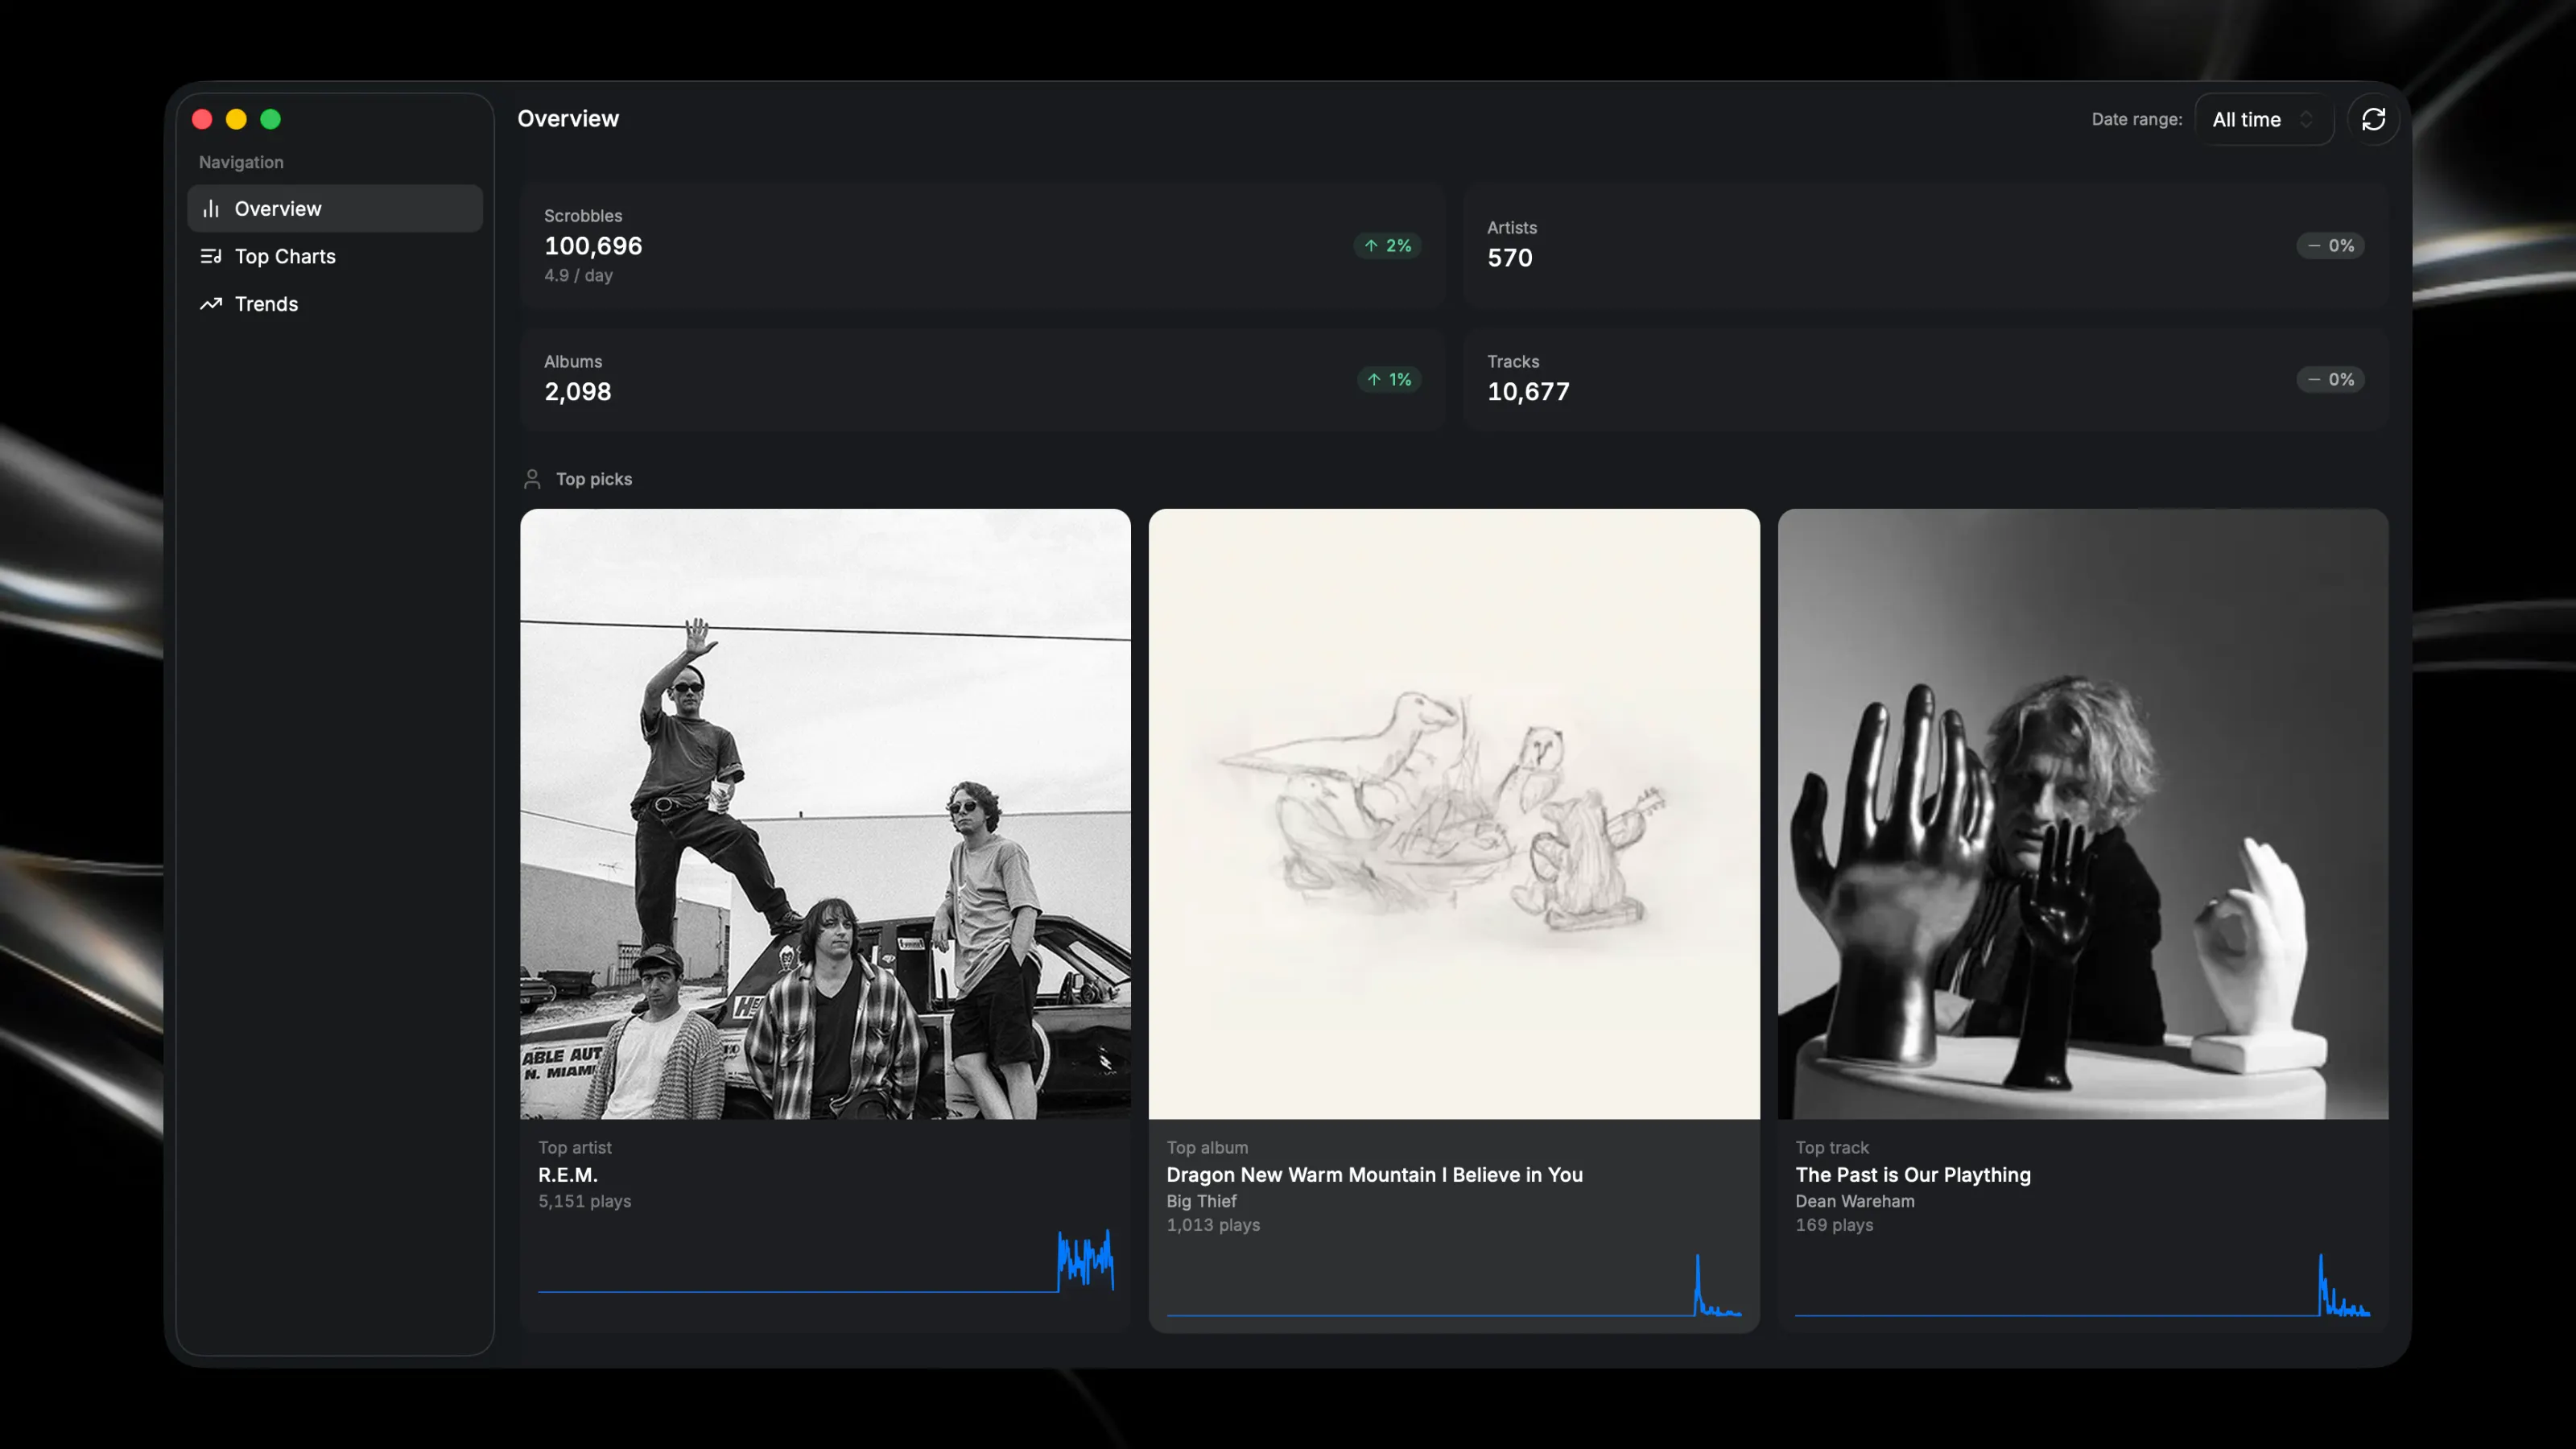The width and height of the screenshot is (2576, 1449).
Task: Click the Scrobbles 2% increase badge
Action: click(x=1388, y=245)
